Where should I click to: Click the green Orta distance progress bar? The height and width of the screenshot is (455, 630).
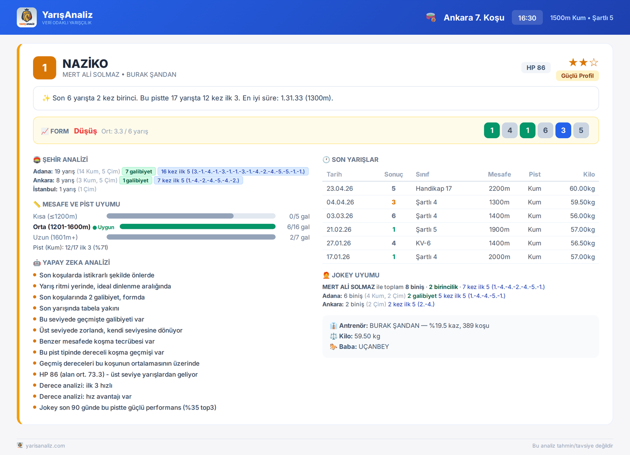[x=198, y=227]
